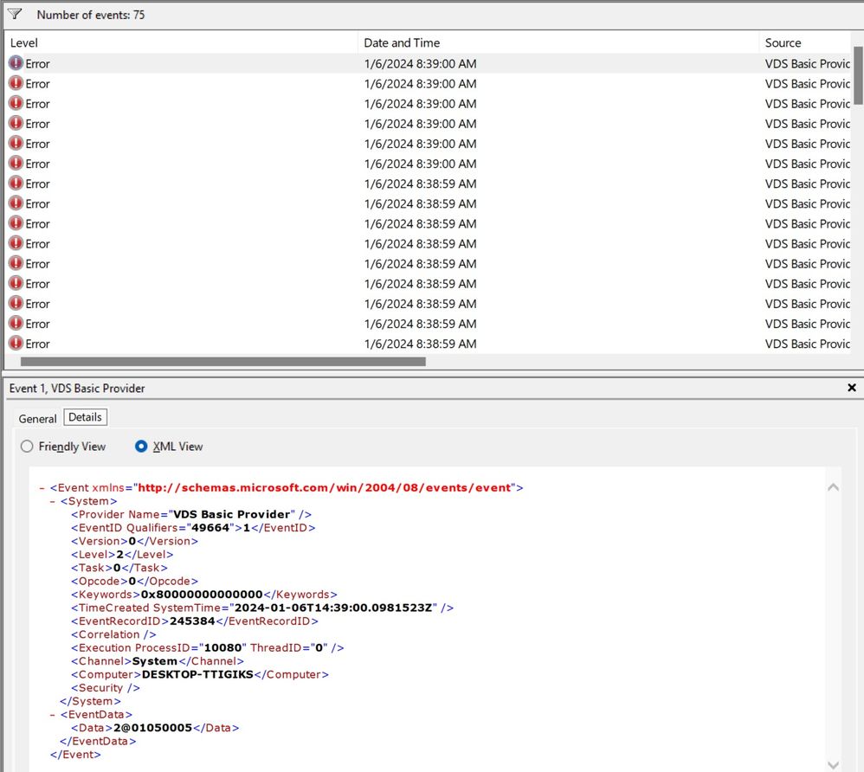
Task: Select the XML View radio button
Action: click(142, 447)
